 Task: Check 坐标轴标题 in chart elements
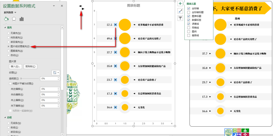[189, 12]
